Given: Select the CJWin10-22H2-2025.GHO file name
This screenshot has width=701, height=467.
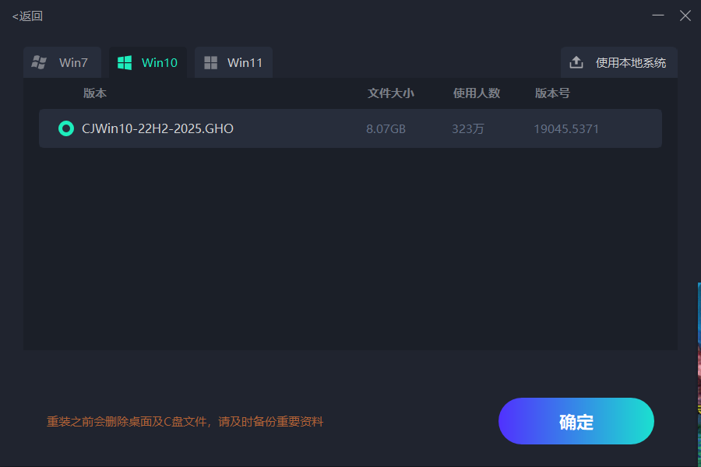Looking at the screenshot, I should click(157, 128).
